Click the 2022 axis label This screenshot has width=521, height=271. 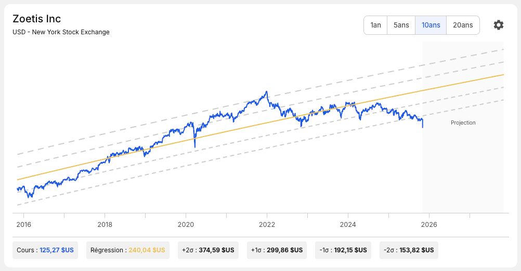tap(267, 225)
